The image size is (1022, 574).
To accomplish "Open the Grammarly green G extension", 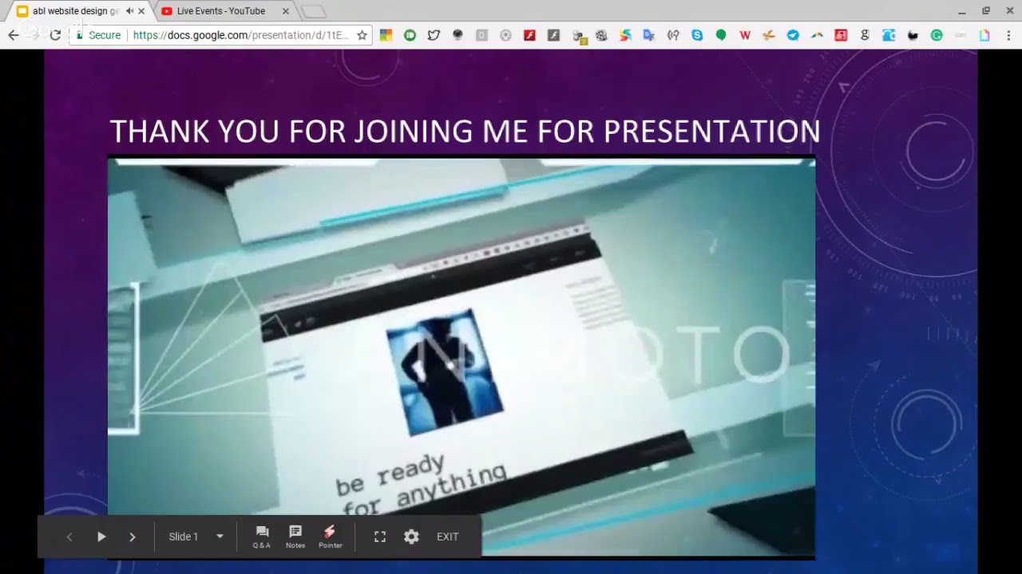I will click(937, 35).
